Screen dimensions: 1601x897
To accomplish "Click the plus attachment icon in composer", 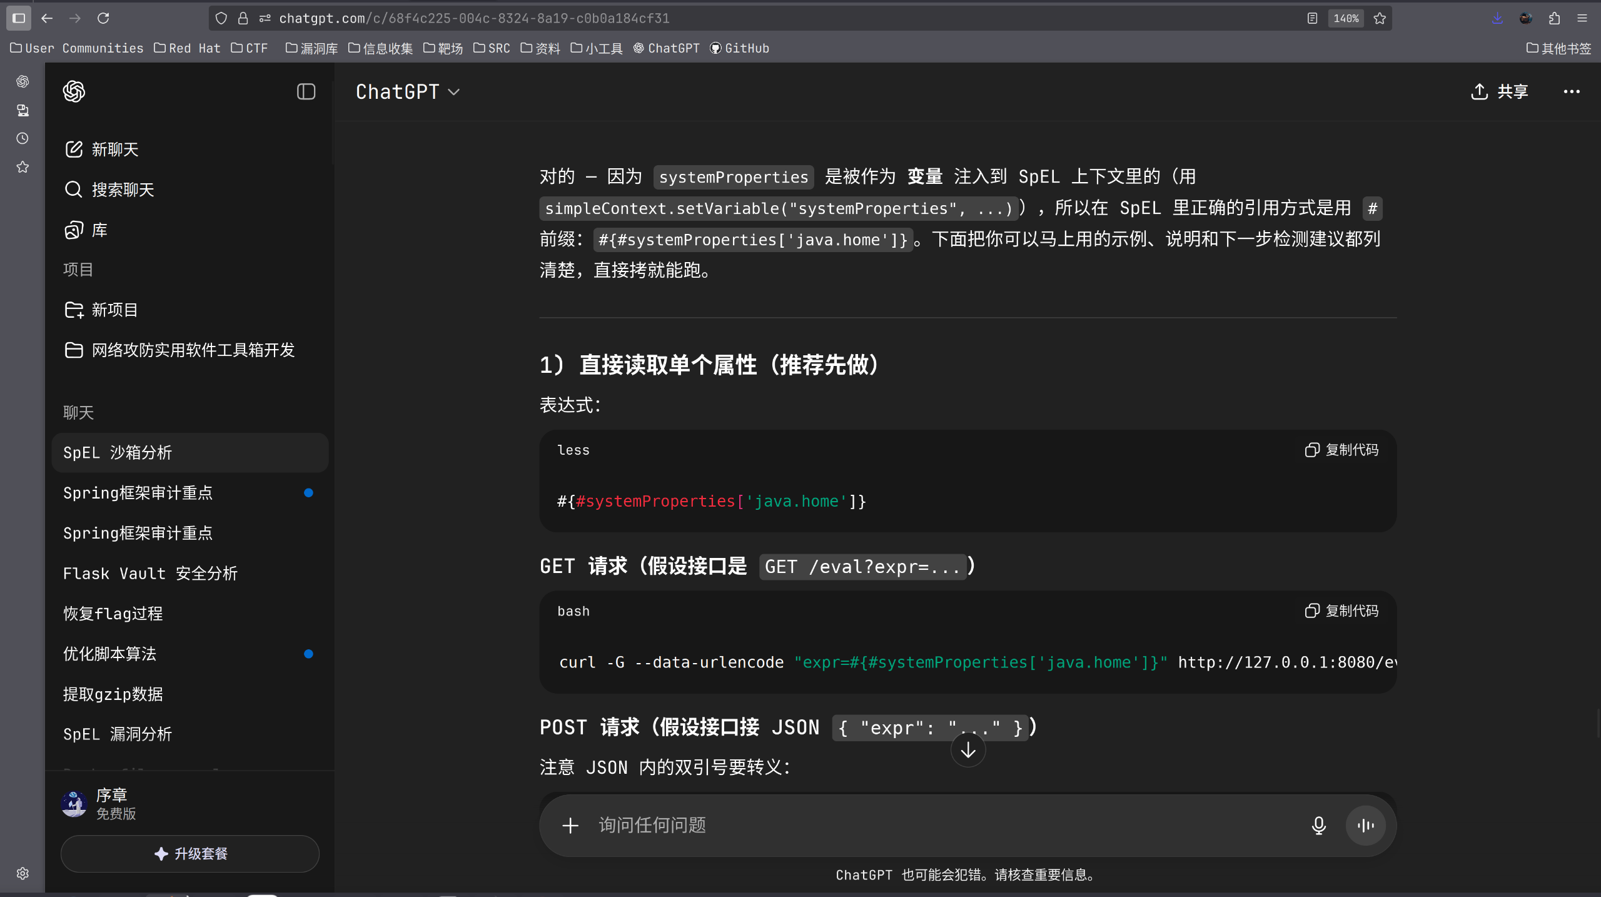I will 570,825.
